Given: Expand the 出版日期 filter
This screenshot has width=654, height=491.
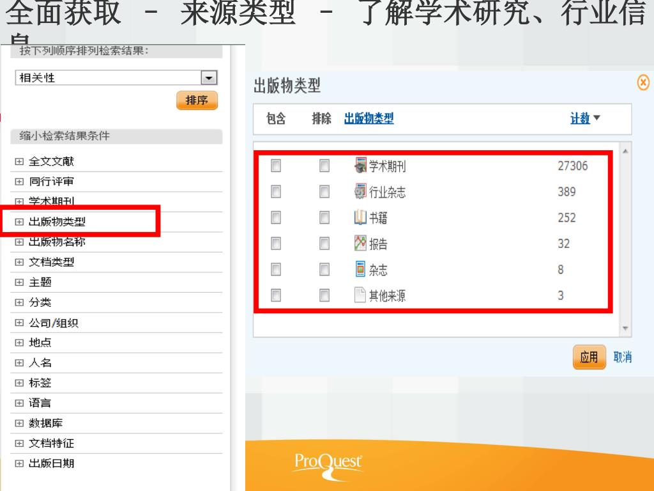Looking at the screenshot, I should [19, 464].
